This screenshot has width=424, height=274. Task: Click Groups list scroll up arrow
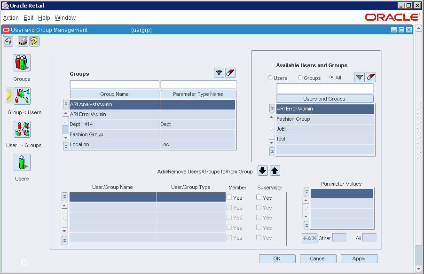[x=65, y=113]
